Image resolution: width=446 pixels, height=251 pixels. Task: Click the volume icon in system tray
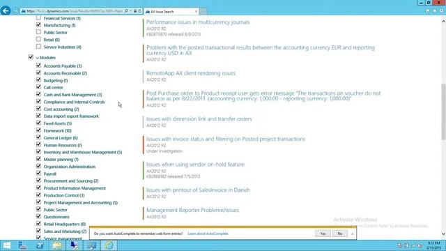coord(420,245)
